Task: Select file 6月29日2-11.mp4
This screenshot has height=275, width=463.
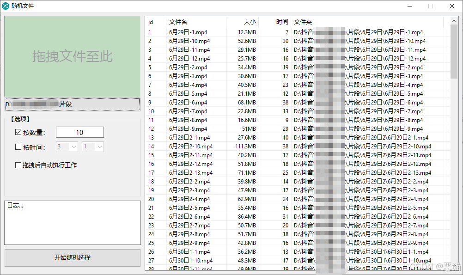Action: click(x=191, y=155)
